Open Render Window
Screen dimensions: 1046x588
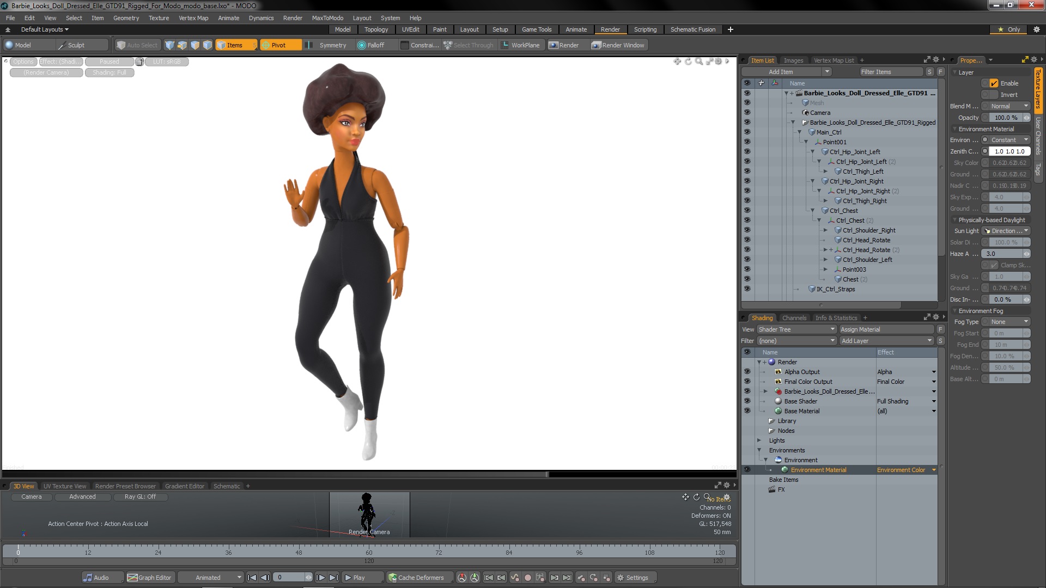tap(619, 45)
